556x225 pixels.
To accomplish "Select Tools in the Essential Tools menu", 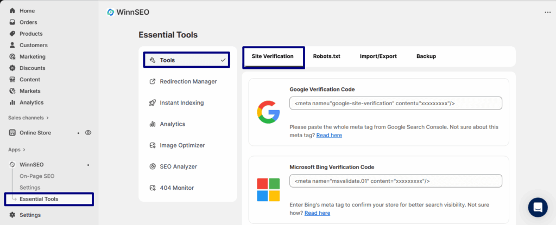I will coord(187,60).
